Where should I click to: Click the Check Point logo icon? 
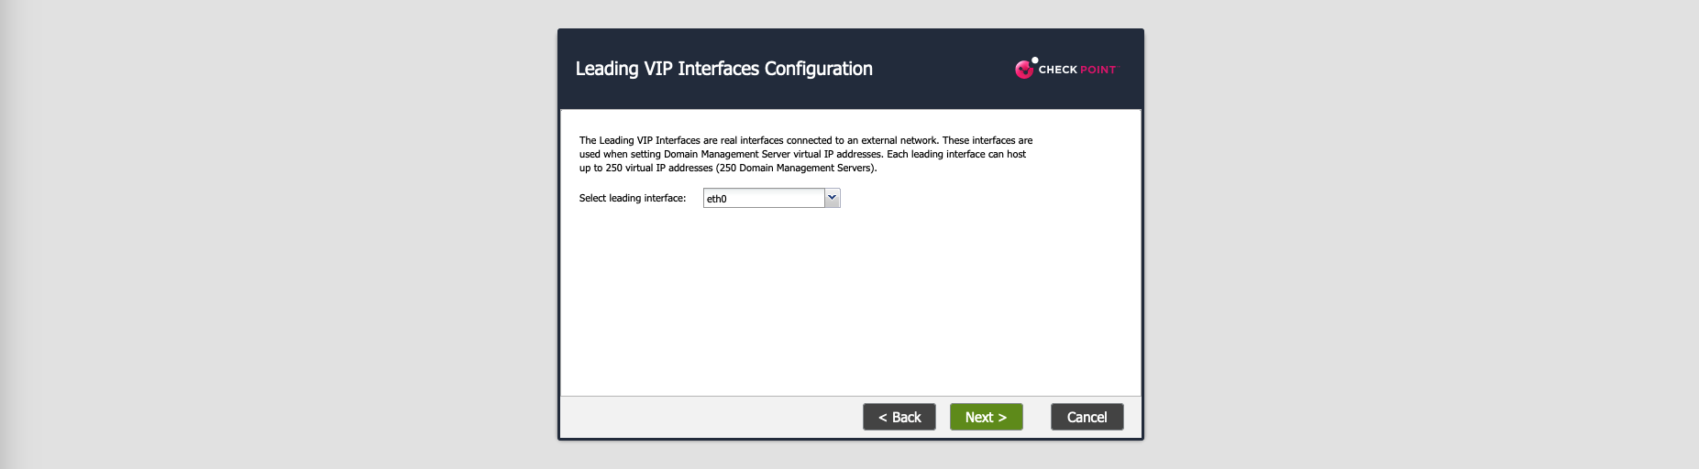pos(1024,69)
